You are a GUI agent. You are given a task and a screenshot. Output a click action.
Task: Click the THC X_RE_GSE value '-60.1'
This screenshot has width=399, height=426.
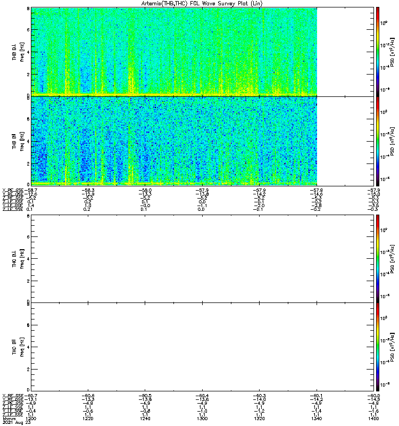click(317, 396)
